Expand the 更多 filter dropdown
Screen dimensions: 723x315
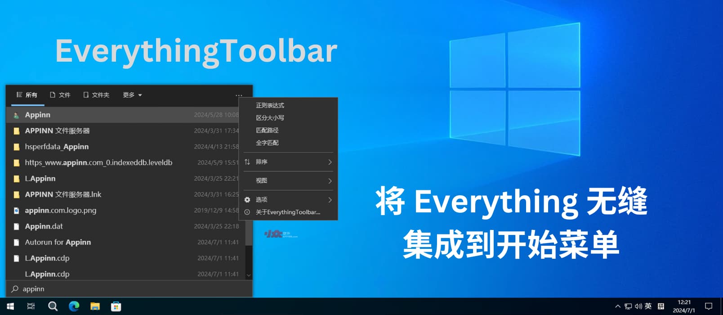(x=132, y=95)
